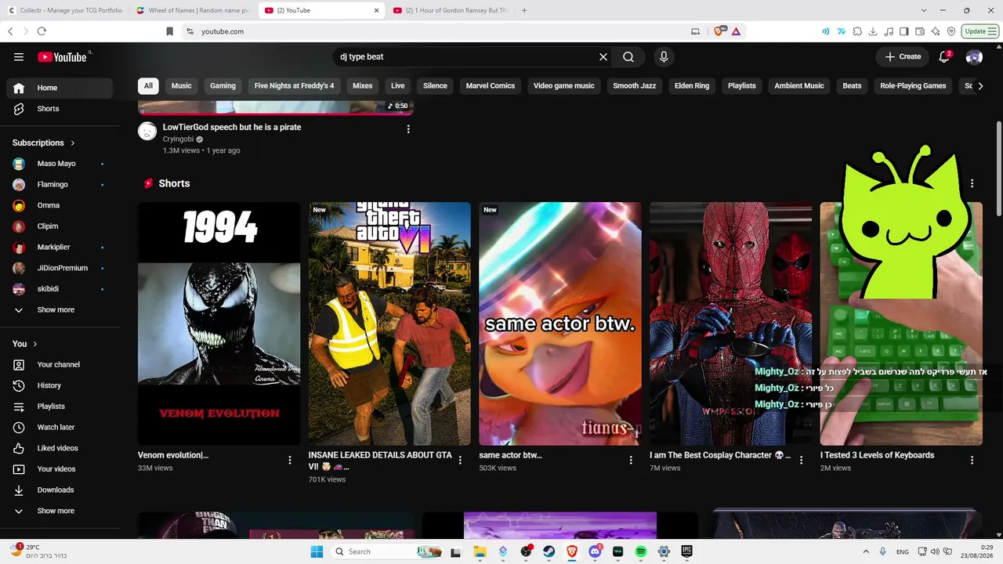Open Watch later list

pos(60,428)
